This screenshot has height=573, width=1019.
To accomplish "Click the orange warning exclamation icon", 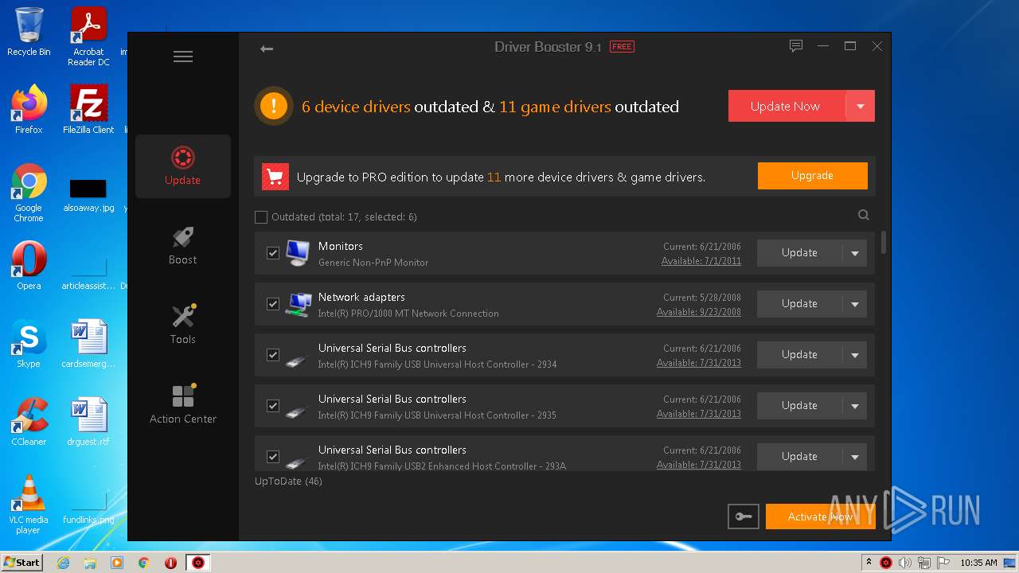I will pyautogui.click(x=273, y=106).
